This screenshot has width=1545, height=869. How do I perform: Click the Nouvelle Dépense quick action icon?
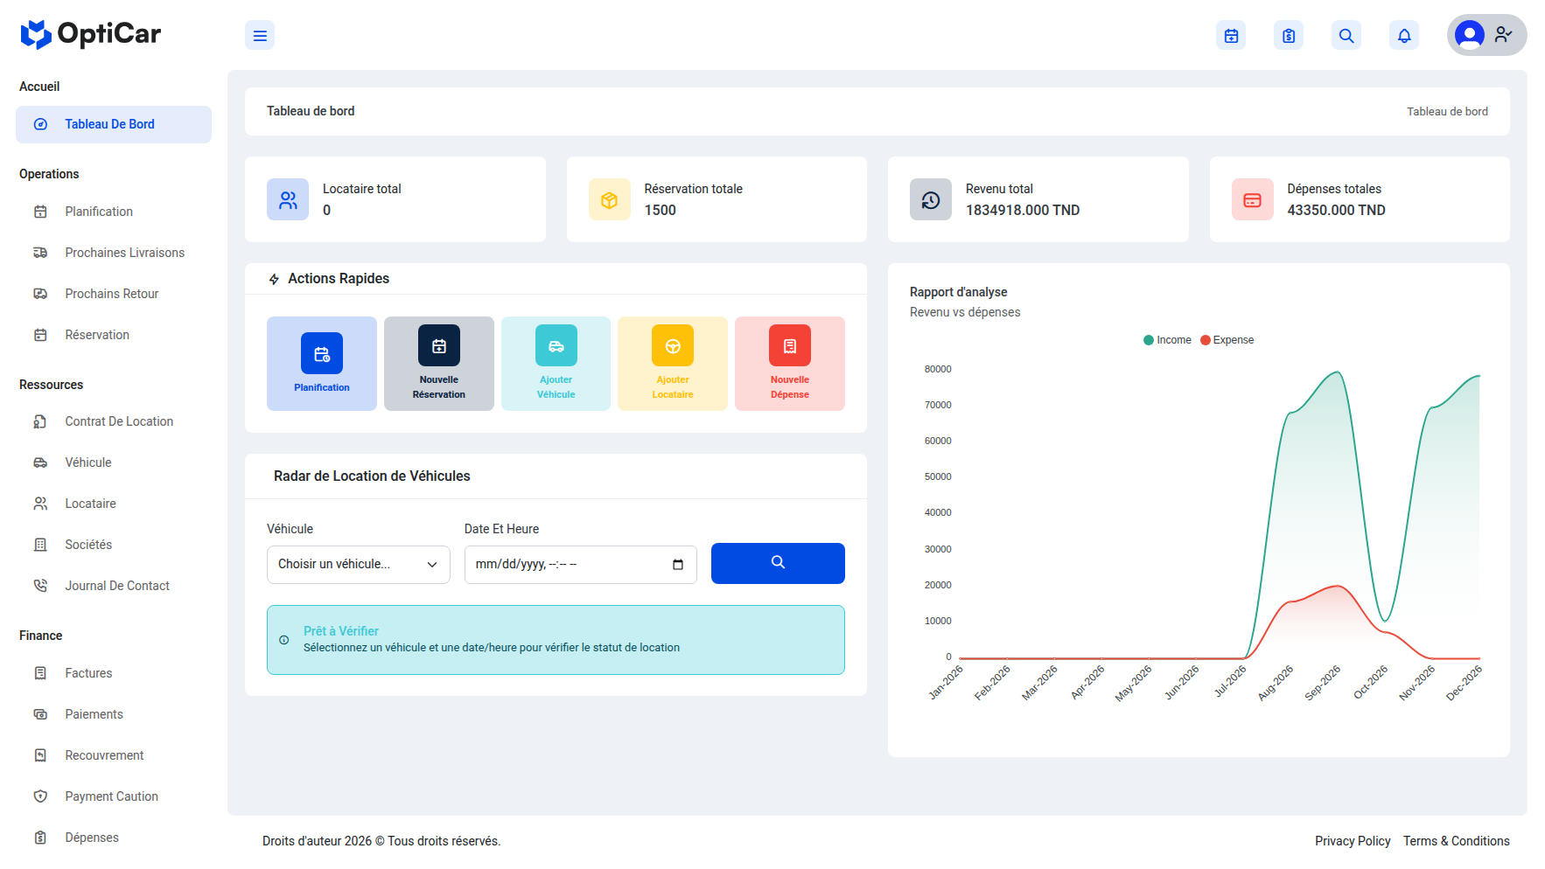790,345
